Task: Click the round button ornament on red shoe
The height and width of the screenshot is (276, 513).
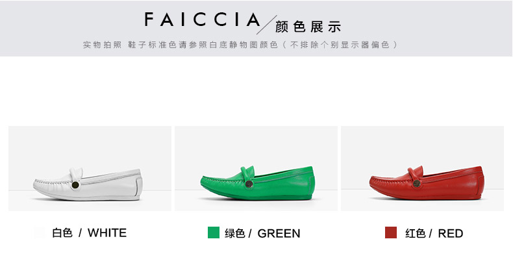Action: (x=416, y=184)
